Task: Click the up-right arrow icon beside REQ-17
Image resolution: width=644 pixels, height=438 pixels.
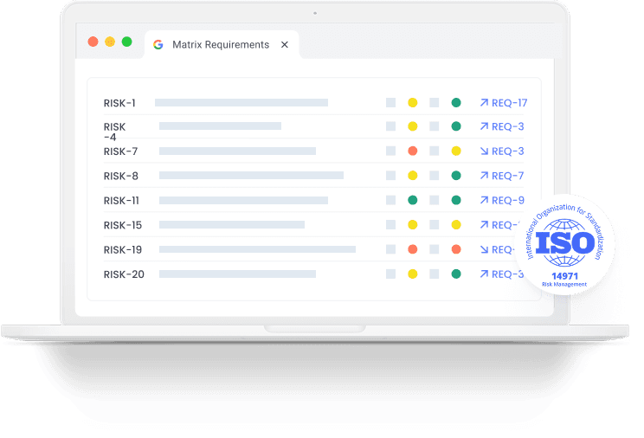Action: pyautogui.click(x=484, y=103)
